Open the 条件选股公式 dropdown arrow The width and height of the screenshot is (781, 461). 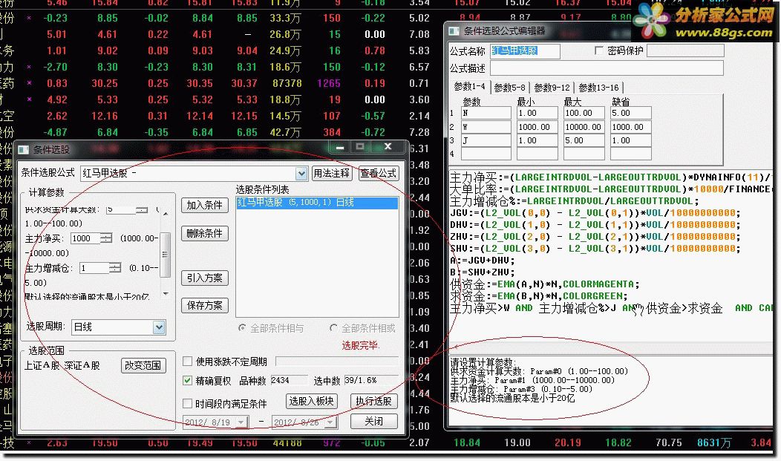click(x=301, y=173)
